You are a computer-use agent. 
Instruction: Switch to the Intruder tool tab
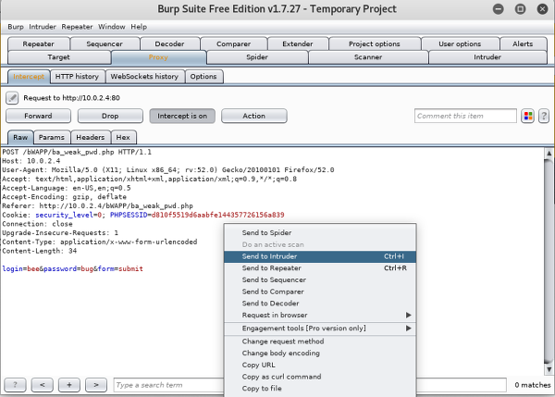point(487,57)
